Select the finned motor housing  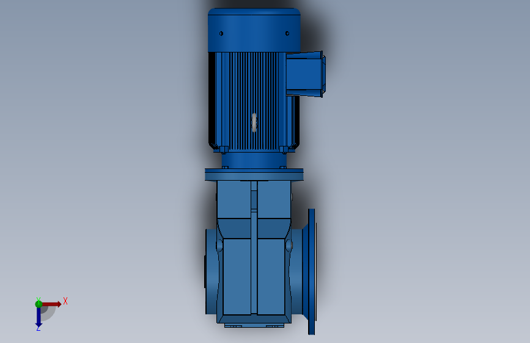pyautogui.click(x=254, y=101)
